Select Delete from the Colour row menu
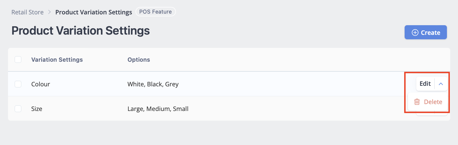Viewport: 458px width, 145px height. pos(428,102)
